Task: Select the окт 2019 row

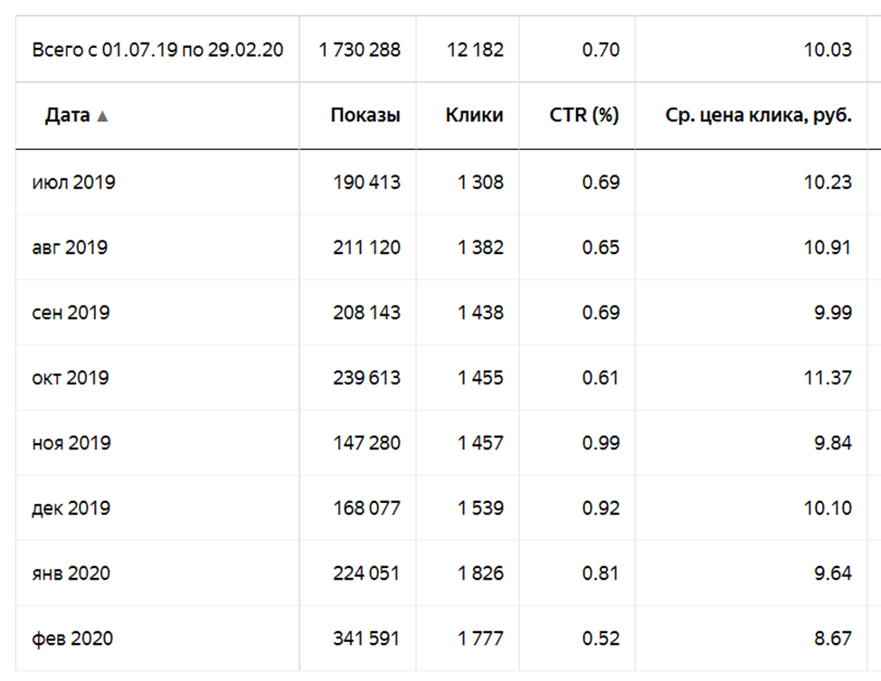Action: coord(71,378)
